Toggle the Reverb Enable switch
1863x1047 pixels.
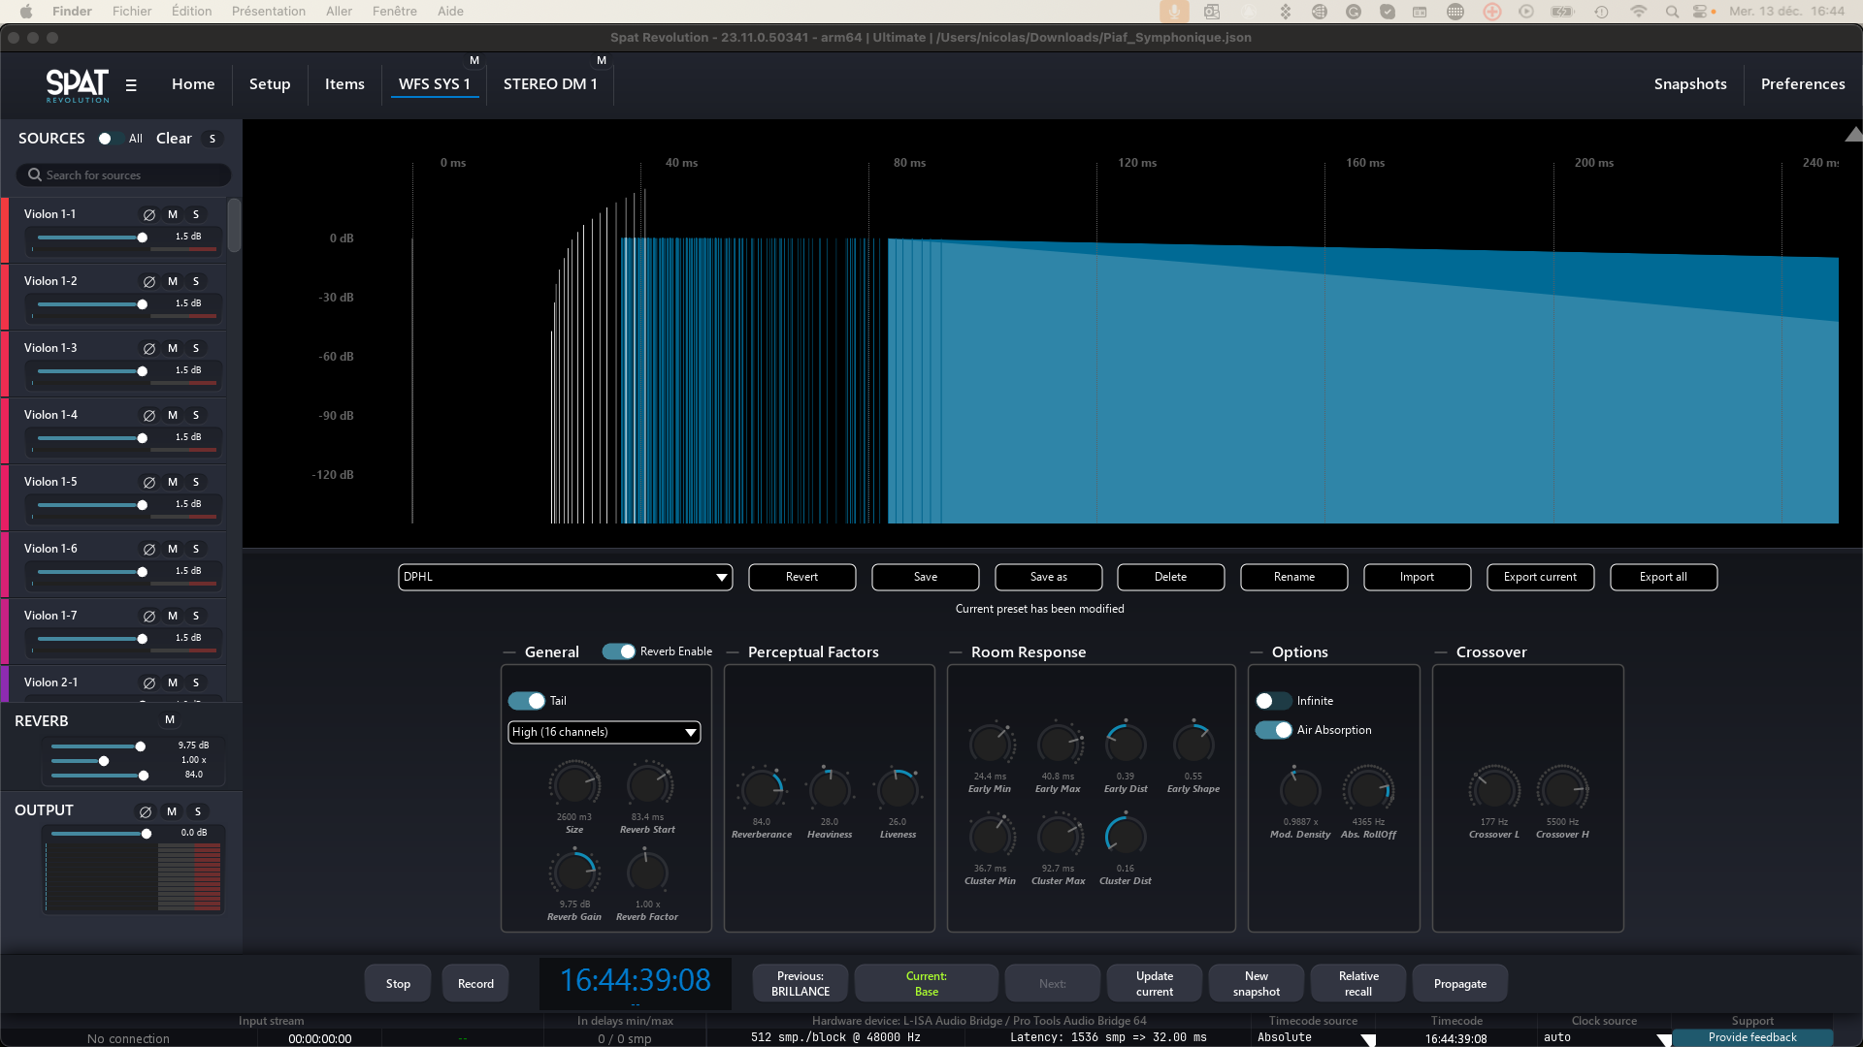pyautogui.click(x=618, y=651)
